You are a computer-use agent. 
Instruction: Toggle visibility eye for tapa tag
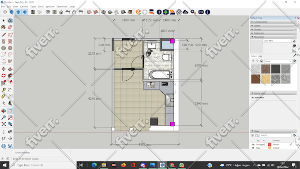coord(253,148)
